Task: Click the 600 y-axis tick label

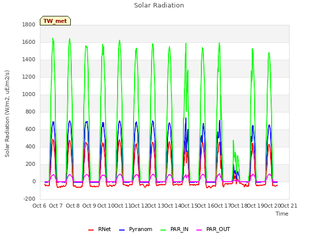Action: click(x=30, y=129)
